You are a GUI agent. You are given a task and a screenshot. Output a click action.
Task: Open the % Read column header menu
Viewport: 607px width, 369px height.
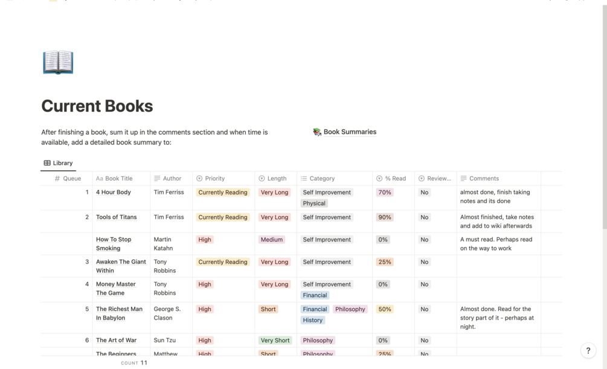coord(395,179)
